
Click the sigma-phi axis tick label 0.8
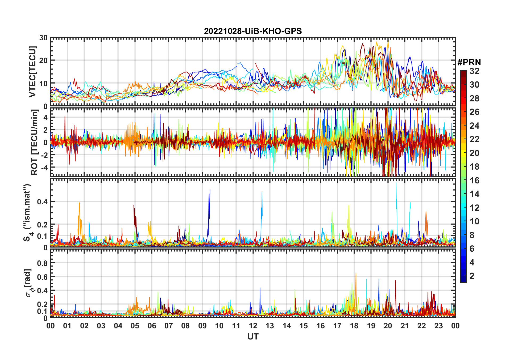coord(42,263)
